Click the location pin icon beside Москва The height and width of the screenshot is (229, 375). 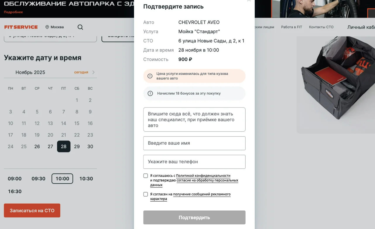coord(47,27)
